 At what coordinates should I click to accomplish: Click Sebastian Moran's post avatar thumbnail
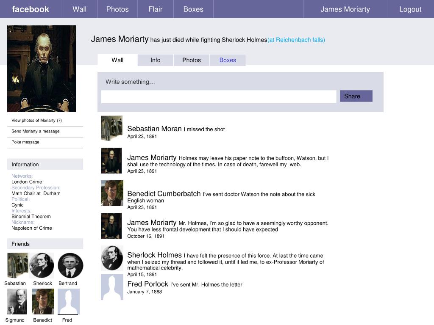pos(112,128)
